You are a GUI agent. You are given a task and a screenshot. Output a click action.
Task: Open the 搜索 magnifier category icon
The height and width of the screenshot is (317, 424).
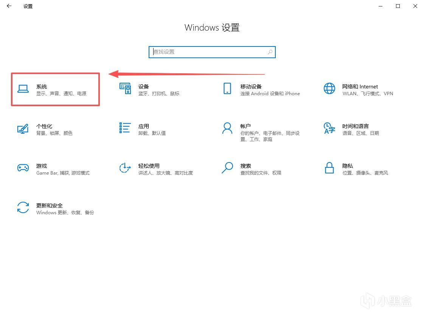tap(227, 168)
